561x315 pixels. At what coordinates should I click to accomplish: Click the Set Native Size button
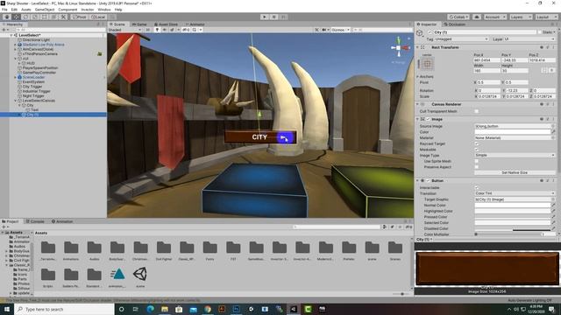pyautogui.click(x=515, y=172)
